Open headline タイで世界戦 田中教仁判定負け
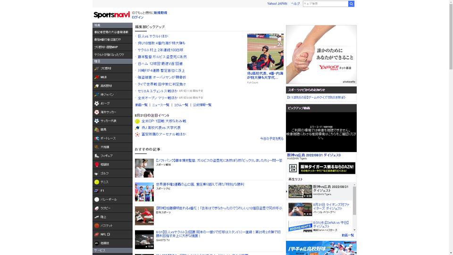The width and height of the screenshot is (453, 255). coord(162,84)
